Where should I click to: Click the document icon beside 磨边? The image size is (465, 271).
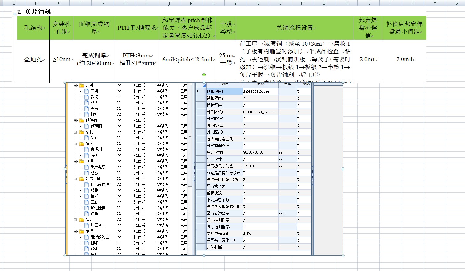point(87,103)
